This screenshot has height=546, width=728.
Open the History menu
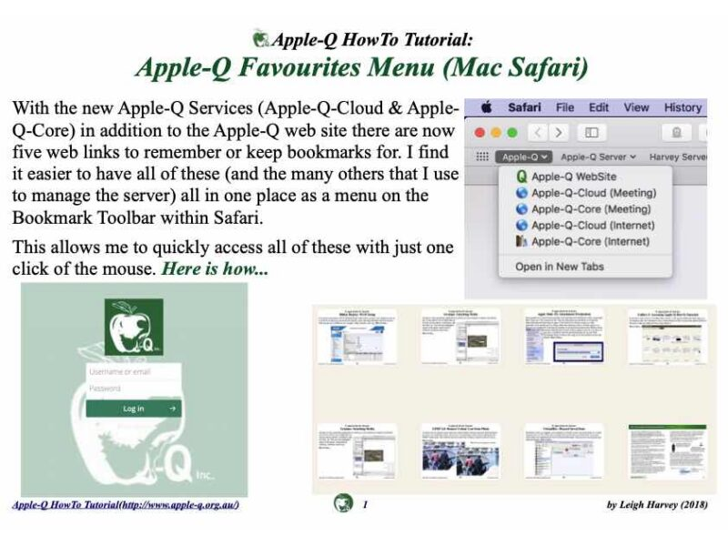pos(682,107)
